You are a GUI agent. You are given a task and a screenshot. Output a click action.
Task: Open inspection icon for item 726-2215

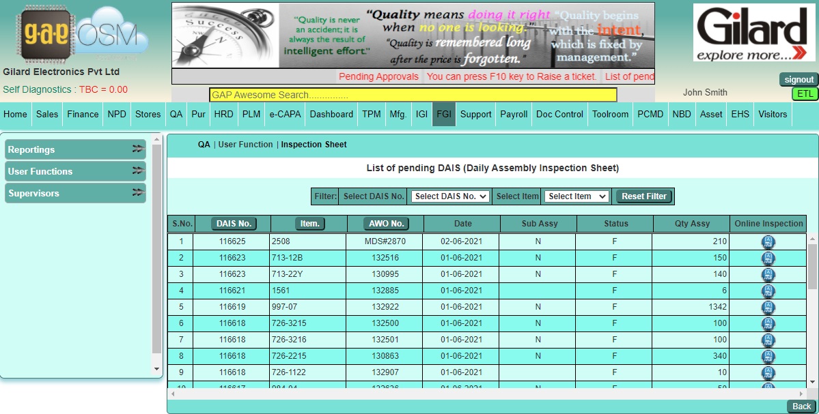[x=768, y=357]
